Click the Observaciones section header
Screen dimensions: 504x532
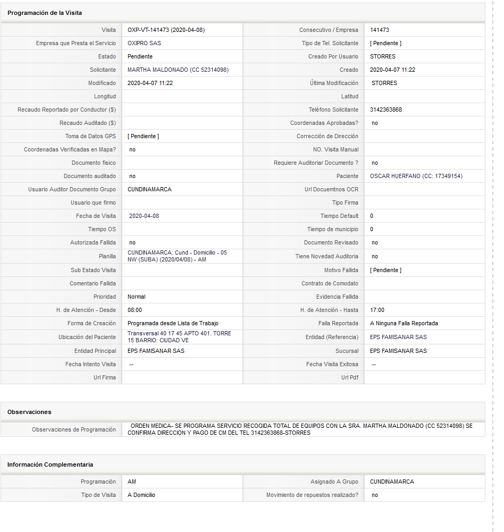click(29, 412)
